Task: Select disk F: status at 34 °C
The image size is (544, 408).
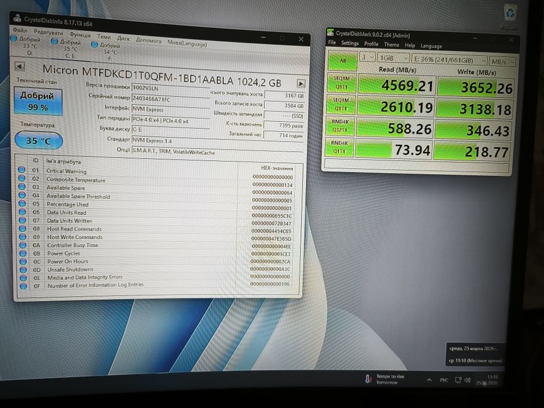Action: pos(106,52)
